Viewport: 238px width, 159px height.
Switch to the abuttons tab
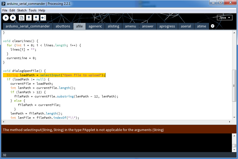63,26
